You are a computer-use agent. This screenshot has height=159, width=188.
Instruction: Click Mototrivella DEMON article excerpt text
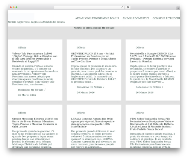coord(153,74)
